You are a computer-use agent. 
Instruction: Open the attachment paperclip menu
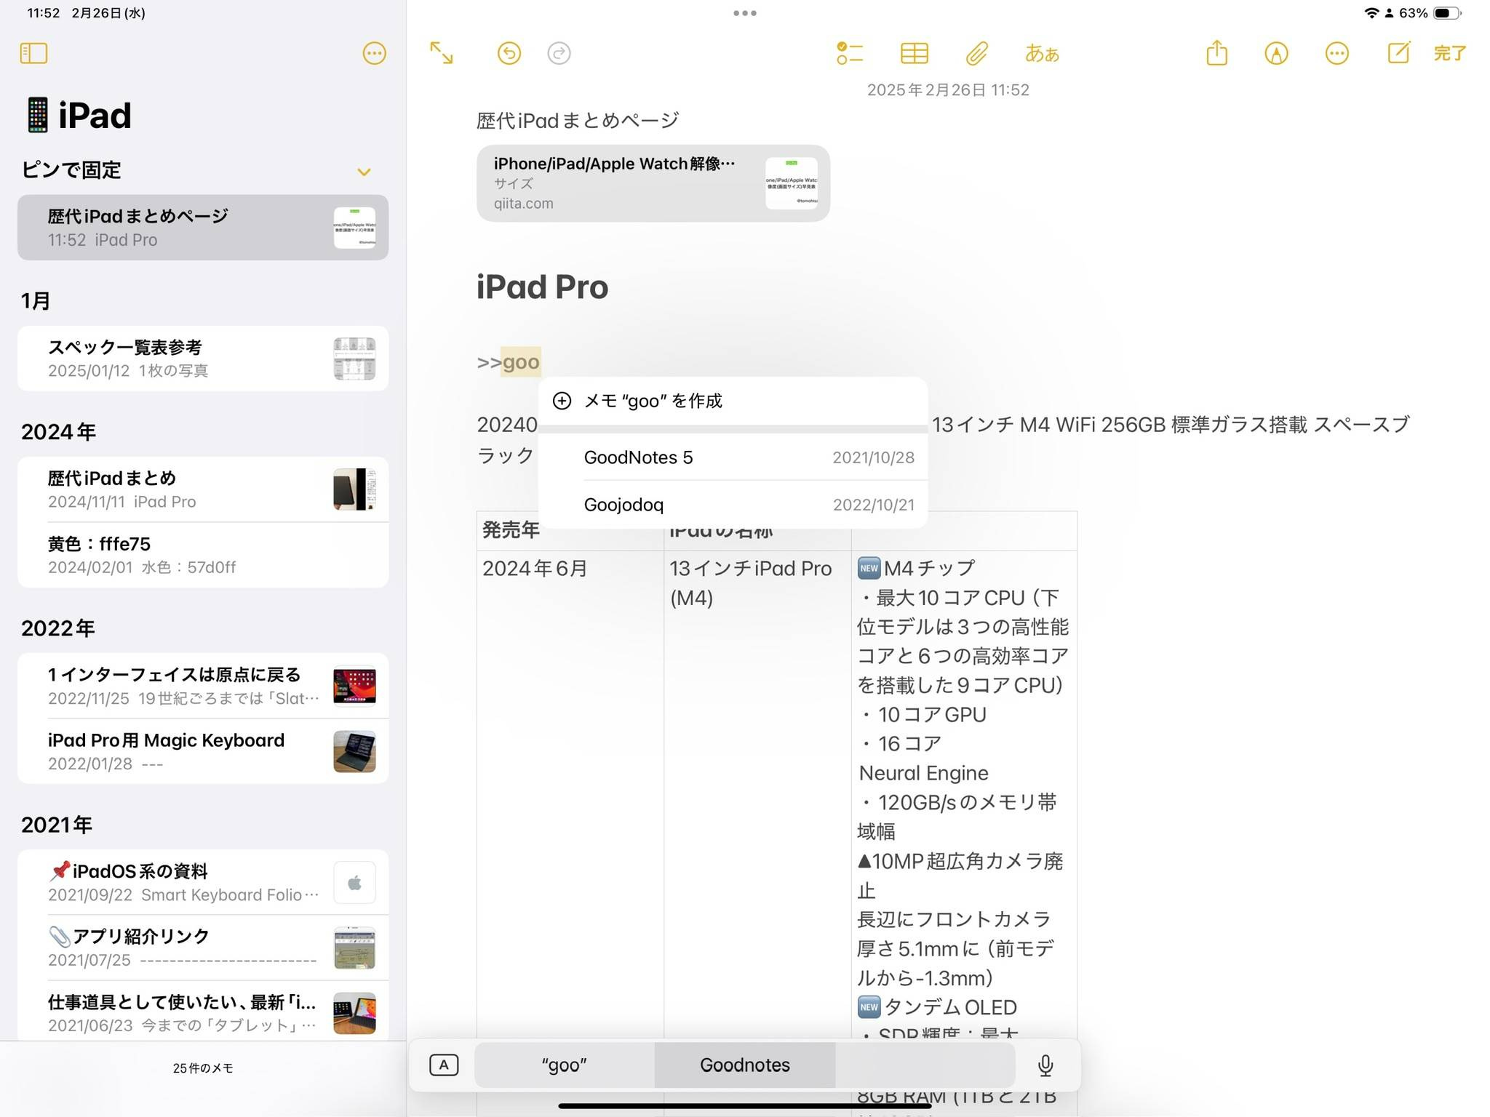tap(977, 53)
